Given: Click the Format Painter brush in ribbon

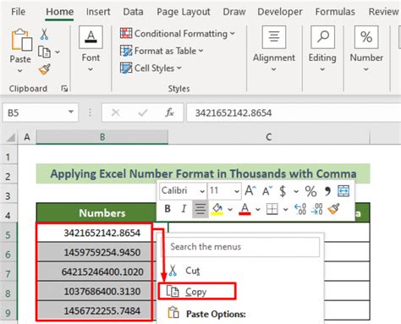Looking at the screenshot, I should [x=45, y=69].
